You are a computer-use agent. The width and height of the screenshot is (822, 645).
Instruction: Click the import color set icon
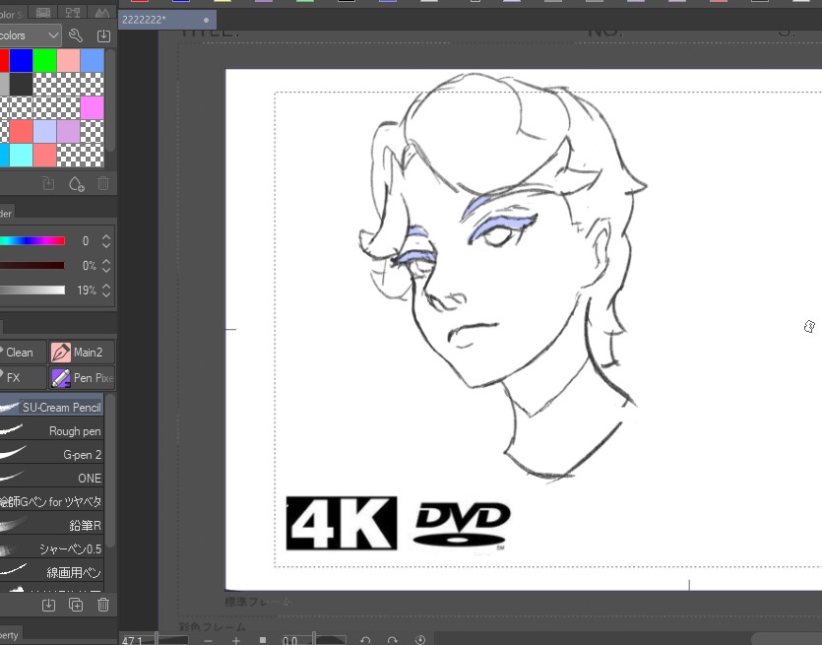point(103,35)
